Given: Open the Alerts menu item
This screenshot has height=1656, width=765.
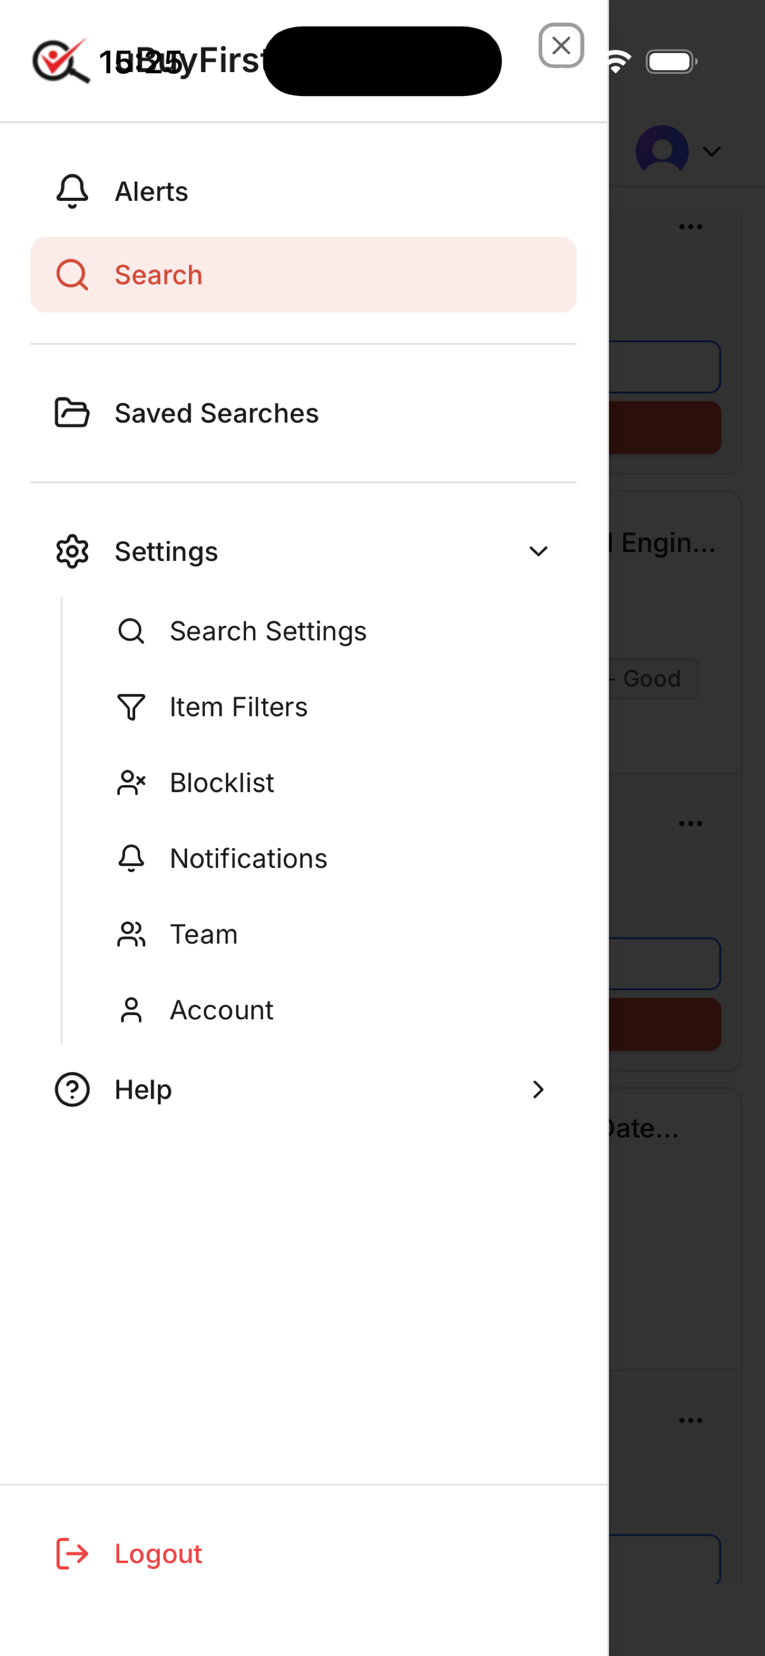Looking at the screenshot, I should tap(303, 191).
